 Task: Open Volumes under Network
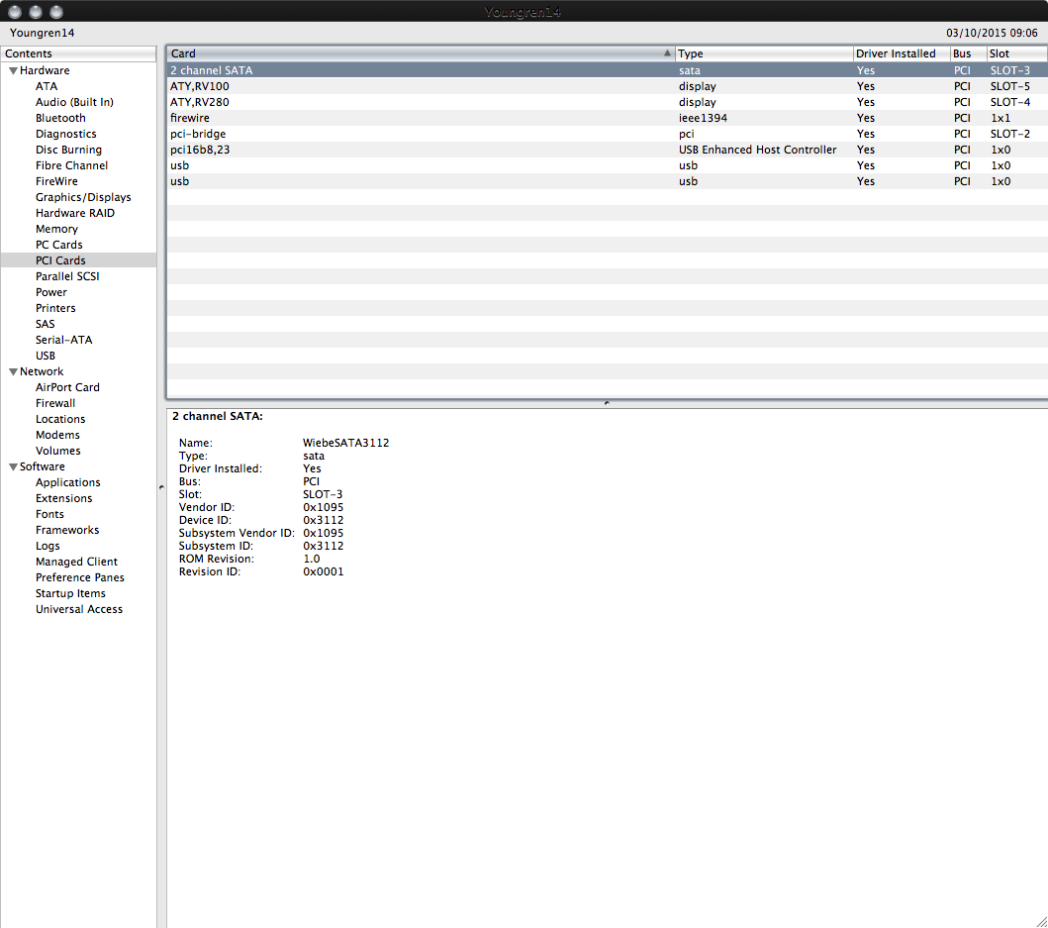[x=57, y=452]
